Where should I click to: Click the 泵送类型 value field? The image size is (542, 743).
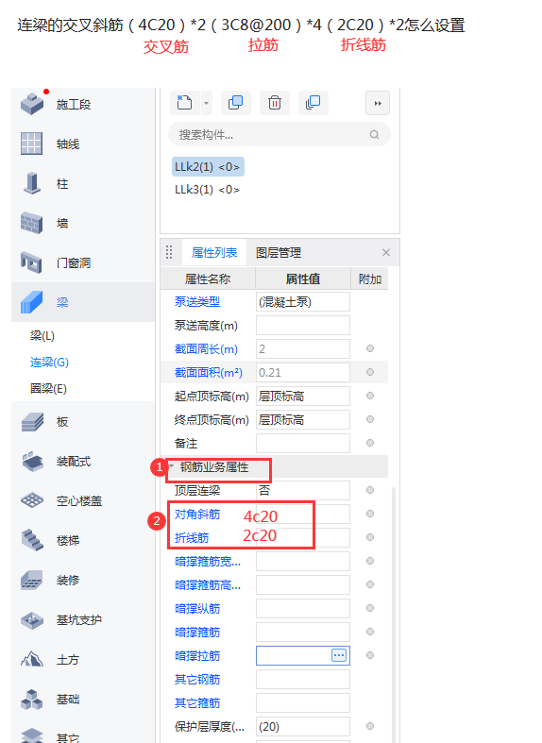(303, 302)
